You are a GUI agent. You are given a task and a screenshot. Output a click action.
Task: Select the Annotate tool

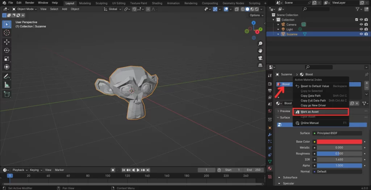click(7, 77)
